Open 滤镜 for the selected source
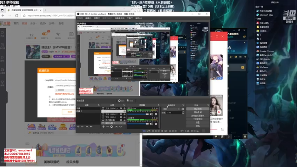The height and width of the screenshot is (167, 297). [x=130, y=101]
